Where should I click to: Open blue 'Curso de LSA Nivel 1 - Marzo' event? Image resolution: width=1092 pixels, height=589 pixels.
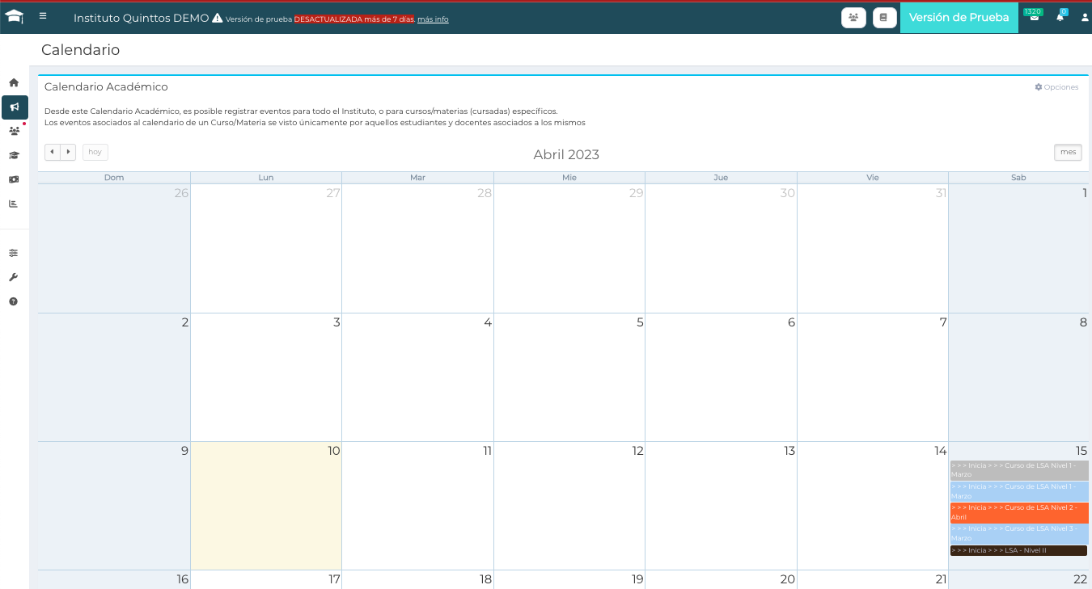[x=1019, y=491]
